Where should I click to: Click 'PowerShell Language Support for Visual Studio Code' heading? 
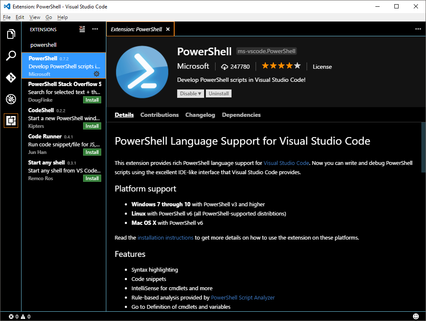point(243,141)
